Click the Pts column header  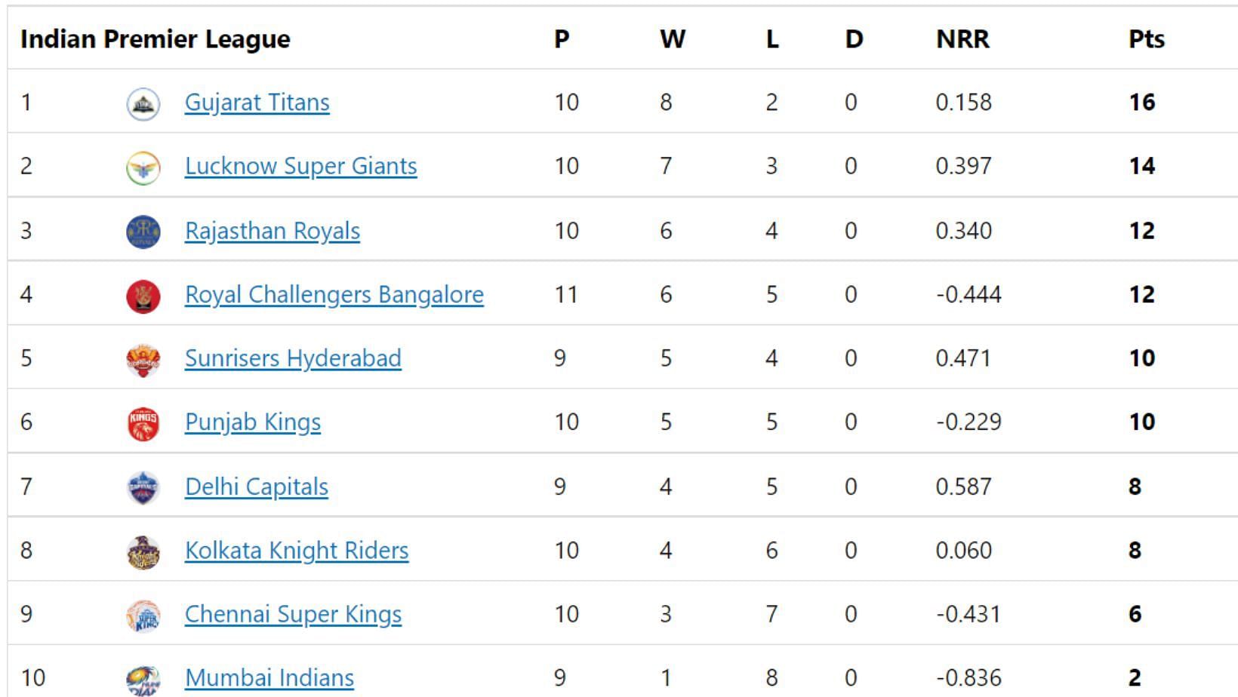[1146, 38]
